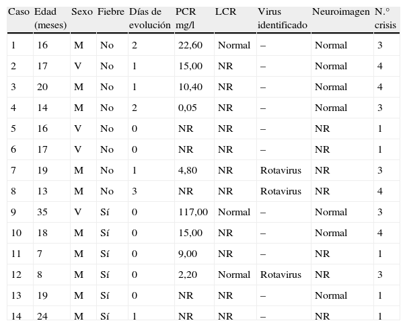Click the PCR value 0,05
Viewport: 407px width, 327px height.
coord(187,108)
